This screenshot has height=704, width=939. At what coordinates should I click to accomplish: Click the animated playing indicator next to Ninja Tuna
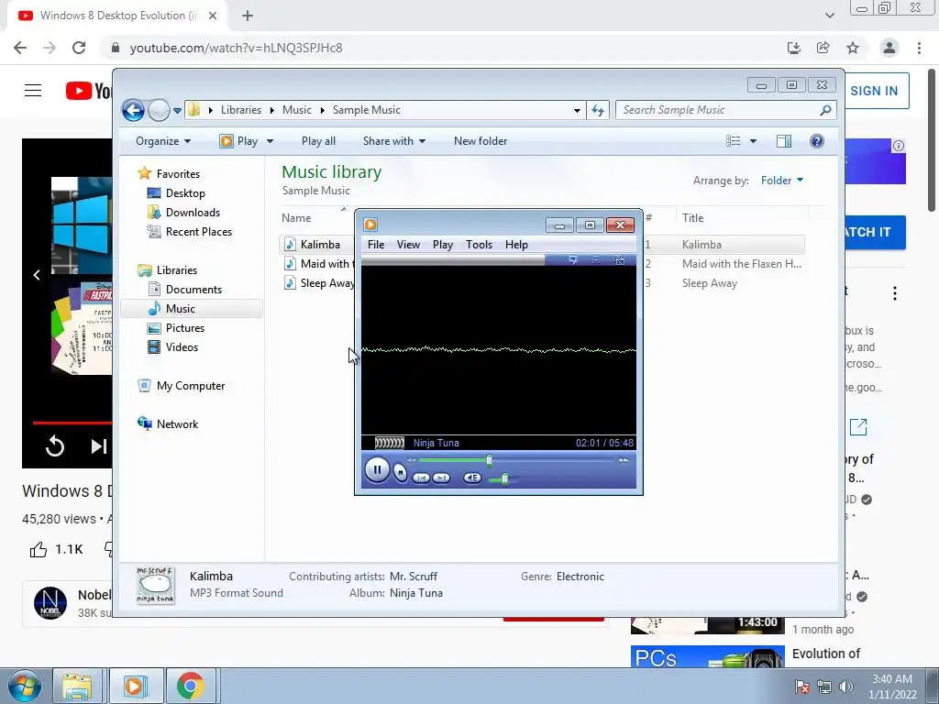pyautogui.click(x=389, y=443)
